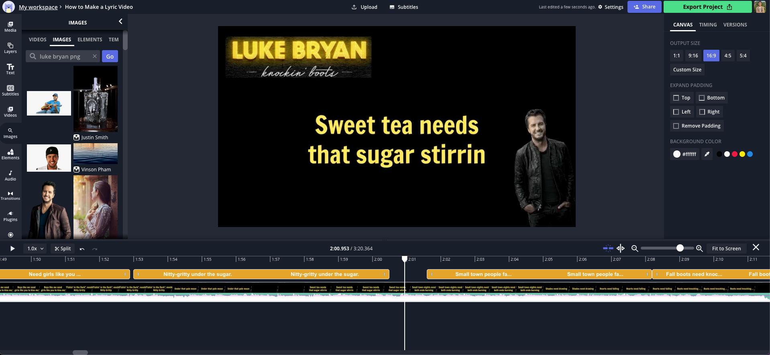Click the undo arrow icon
The width and height of the screenshot is (770, 355).
82,249
